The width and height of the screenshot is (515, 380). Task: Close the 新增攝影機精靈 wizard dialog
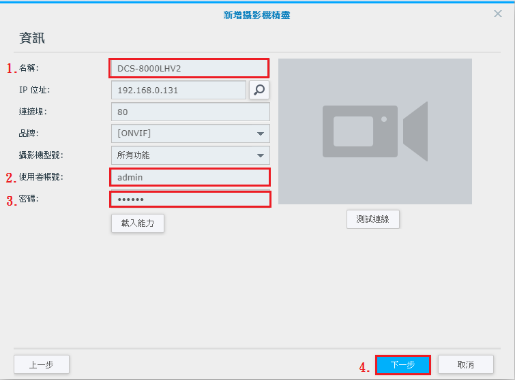click(498, 14)
